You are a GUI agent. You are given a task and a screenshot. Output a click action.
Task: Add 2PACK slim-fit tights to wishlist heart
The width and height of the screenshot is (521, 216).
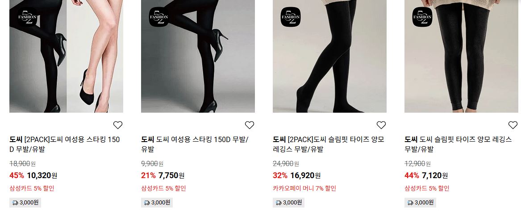point(381,125)
